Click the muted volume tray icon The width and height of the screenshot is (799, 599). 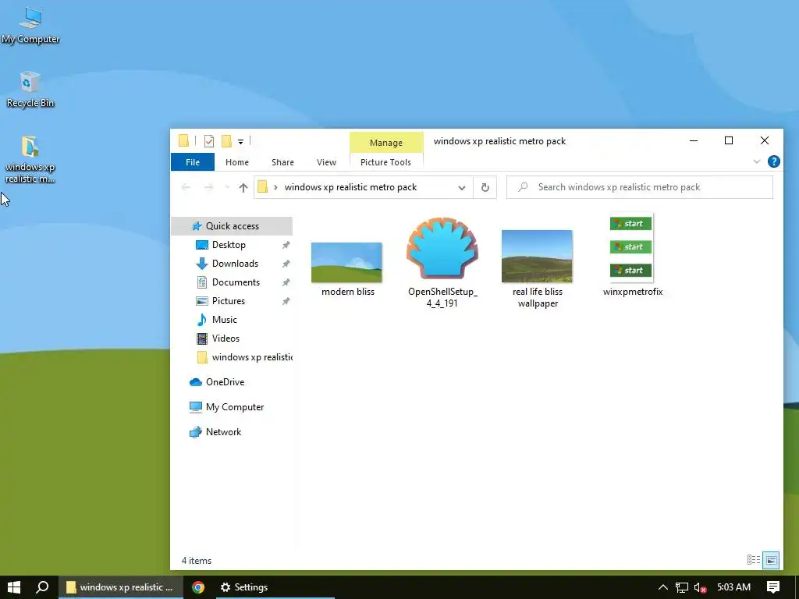pyautogui.click(x=700, y=587)
